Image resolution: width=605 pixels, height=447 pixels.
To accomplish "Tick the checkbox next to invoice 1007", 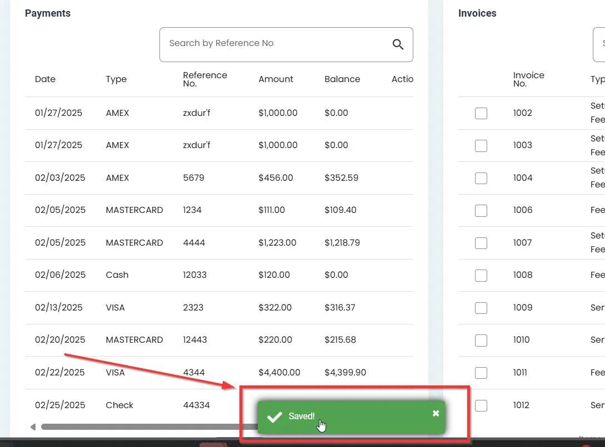I will point(481,243).
